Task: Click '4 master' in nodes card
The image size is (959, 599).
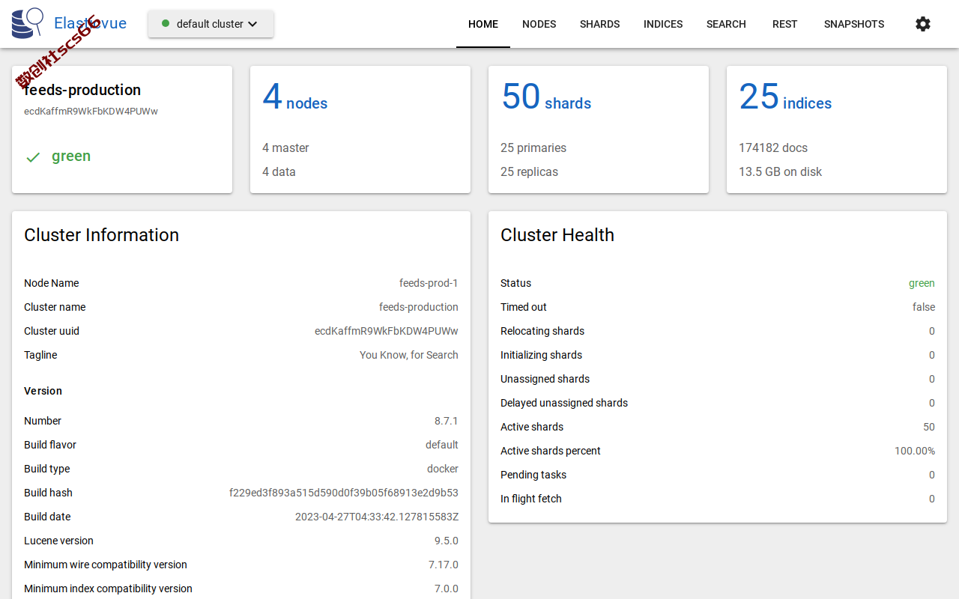Action: pyautogui.click(x=285, y=148)
